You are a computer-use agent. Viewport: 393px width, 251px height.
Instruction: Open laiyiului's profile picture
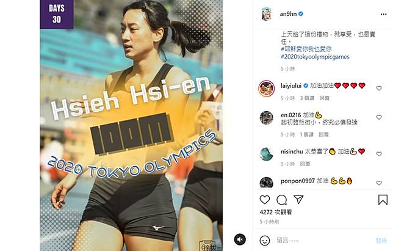pyautogui.click(x=267, y=89)
